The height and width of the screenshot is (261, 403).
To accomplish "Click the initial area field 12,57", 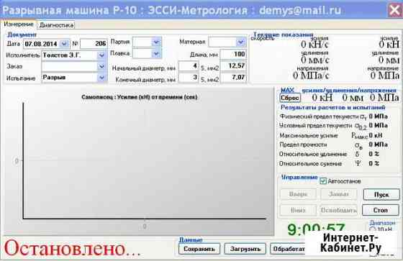I will pos(233,65).
